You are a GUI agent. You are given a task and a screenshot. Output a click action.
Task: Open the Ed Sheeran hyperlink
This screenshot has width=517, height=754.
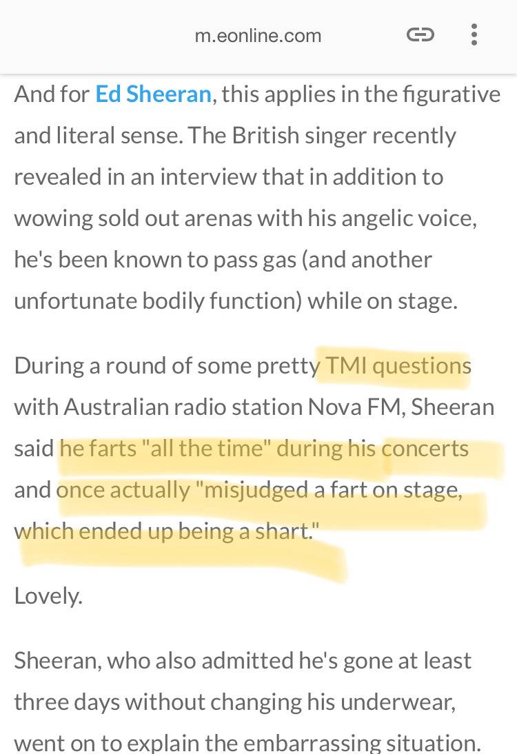point(153,94)
